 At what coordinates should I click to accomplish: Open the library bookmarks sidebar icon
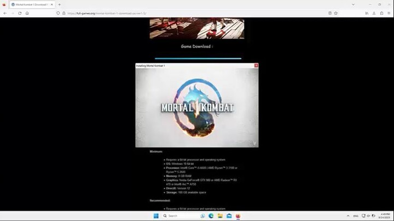coord(367,13)
